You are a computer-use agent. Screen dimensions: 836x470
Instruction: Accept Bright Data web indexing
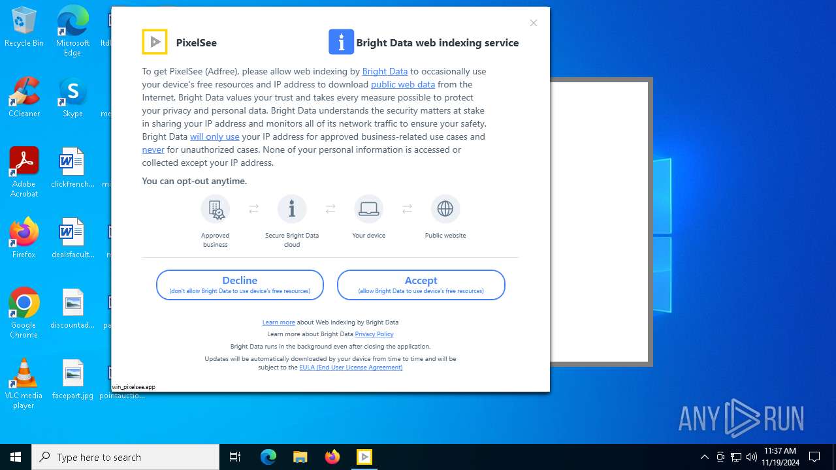coord(421,285)
